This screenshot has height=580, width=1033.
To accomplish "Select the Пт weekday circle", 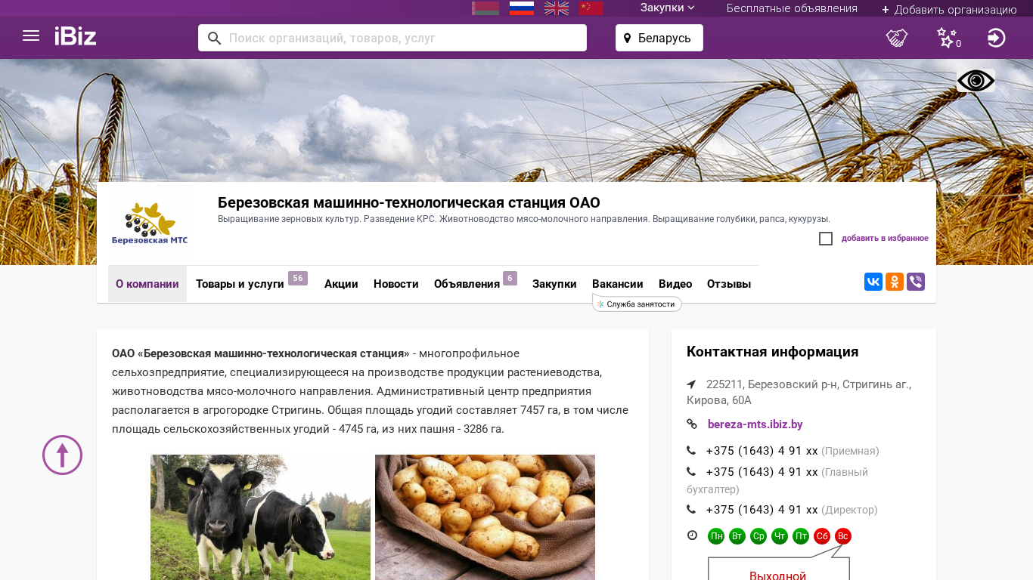I will point(801,536).
